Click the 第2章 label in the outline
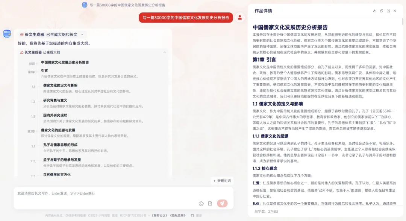Viewport: 406px width, 221px height. click(x=31, y=131)
